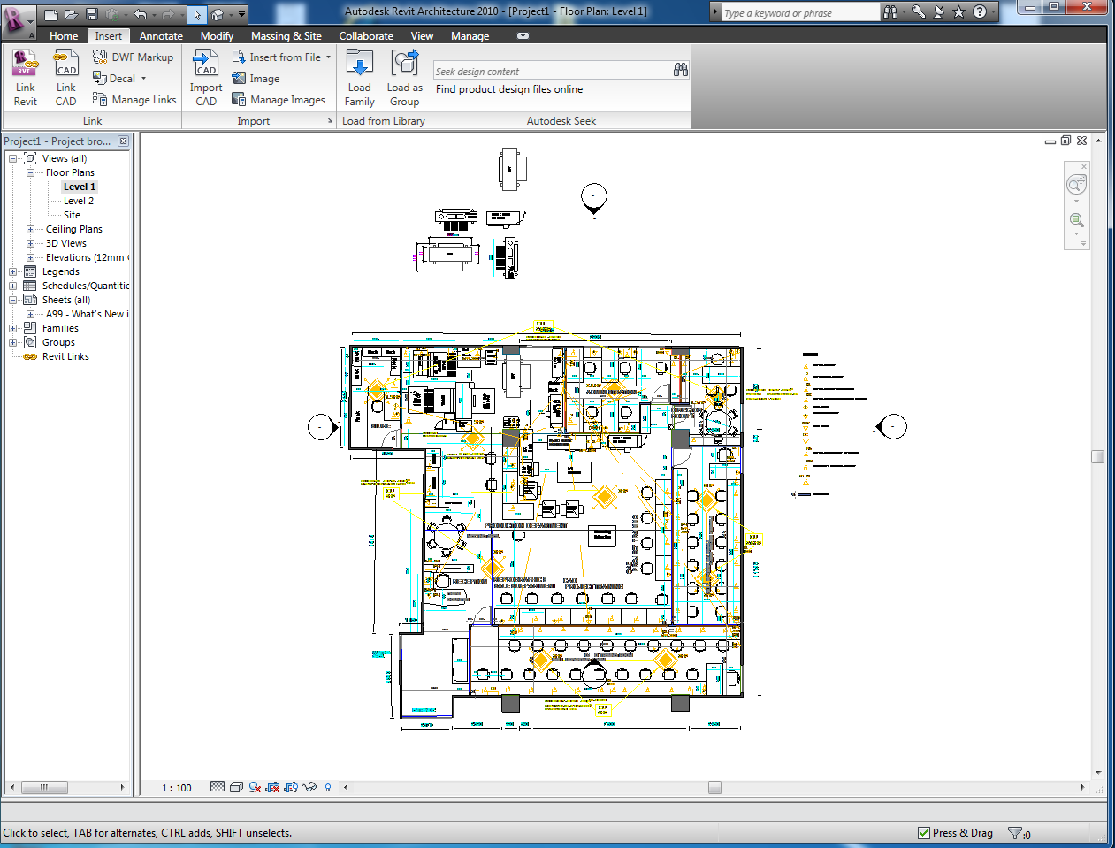Click Save disk icon in quick access toolbar
Viewport: 1115px width, 848px height.
click(x=91, y=14)
